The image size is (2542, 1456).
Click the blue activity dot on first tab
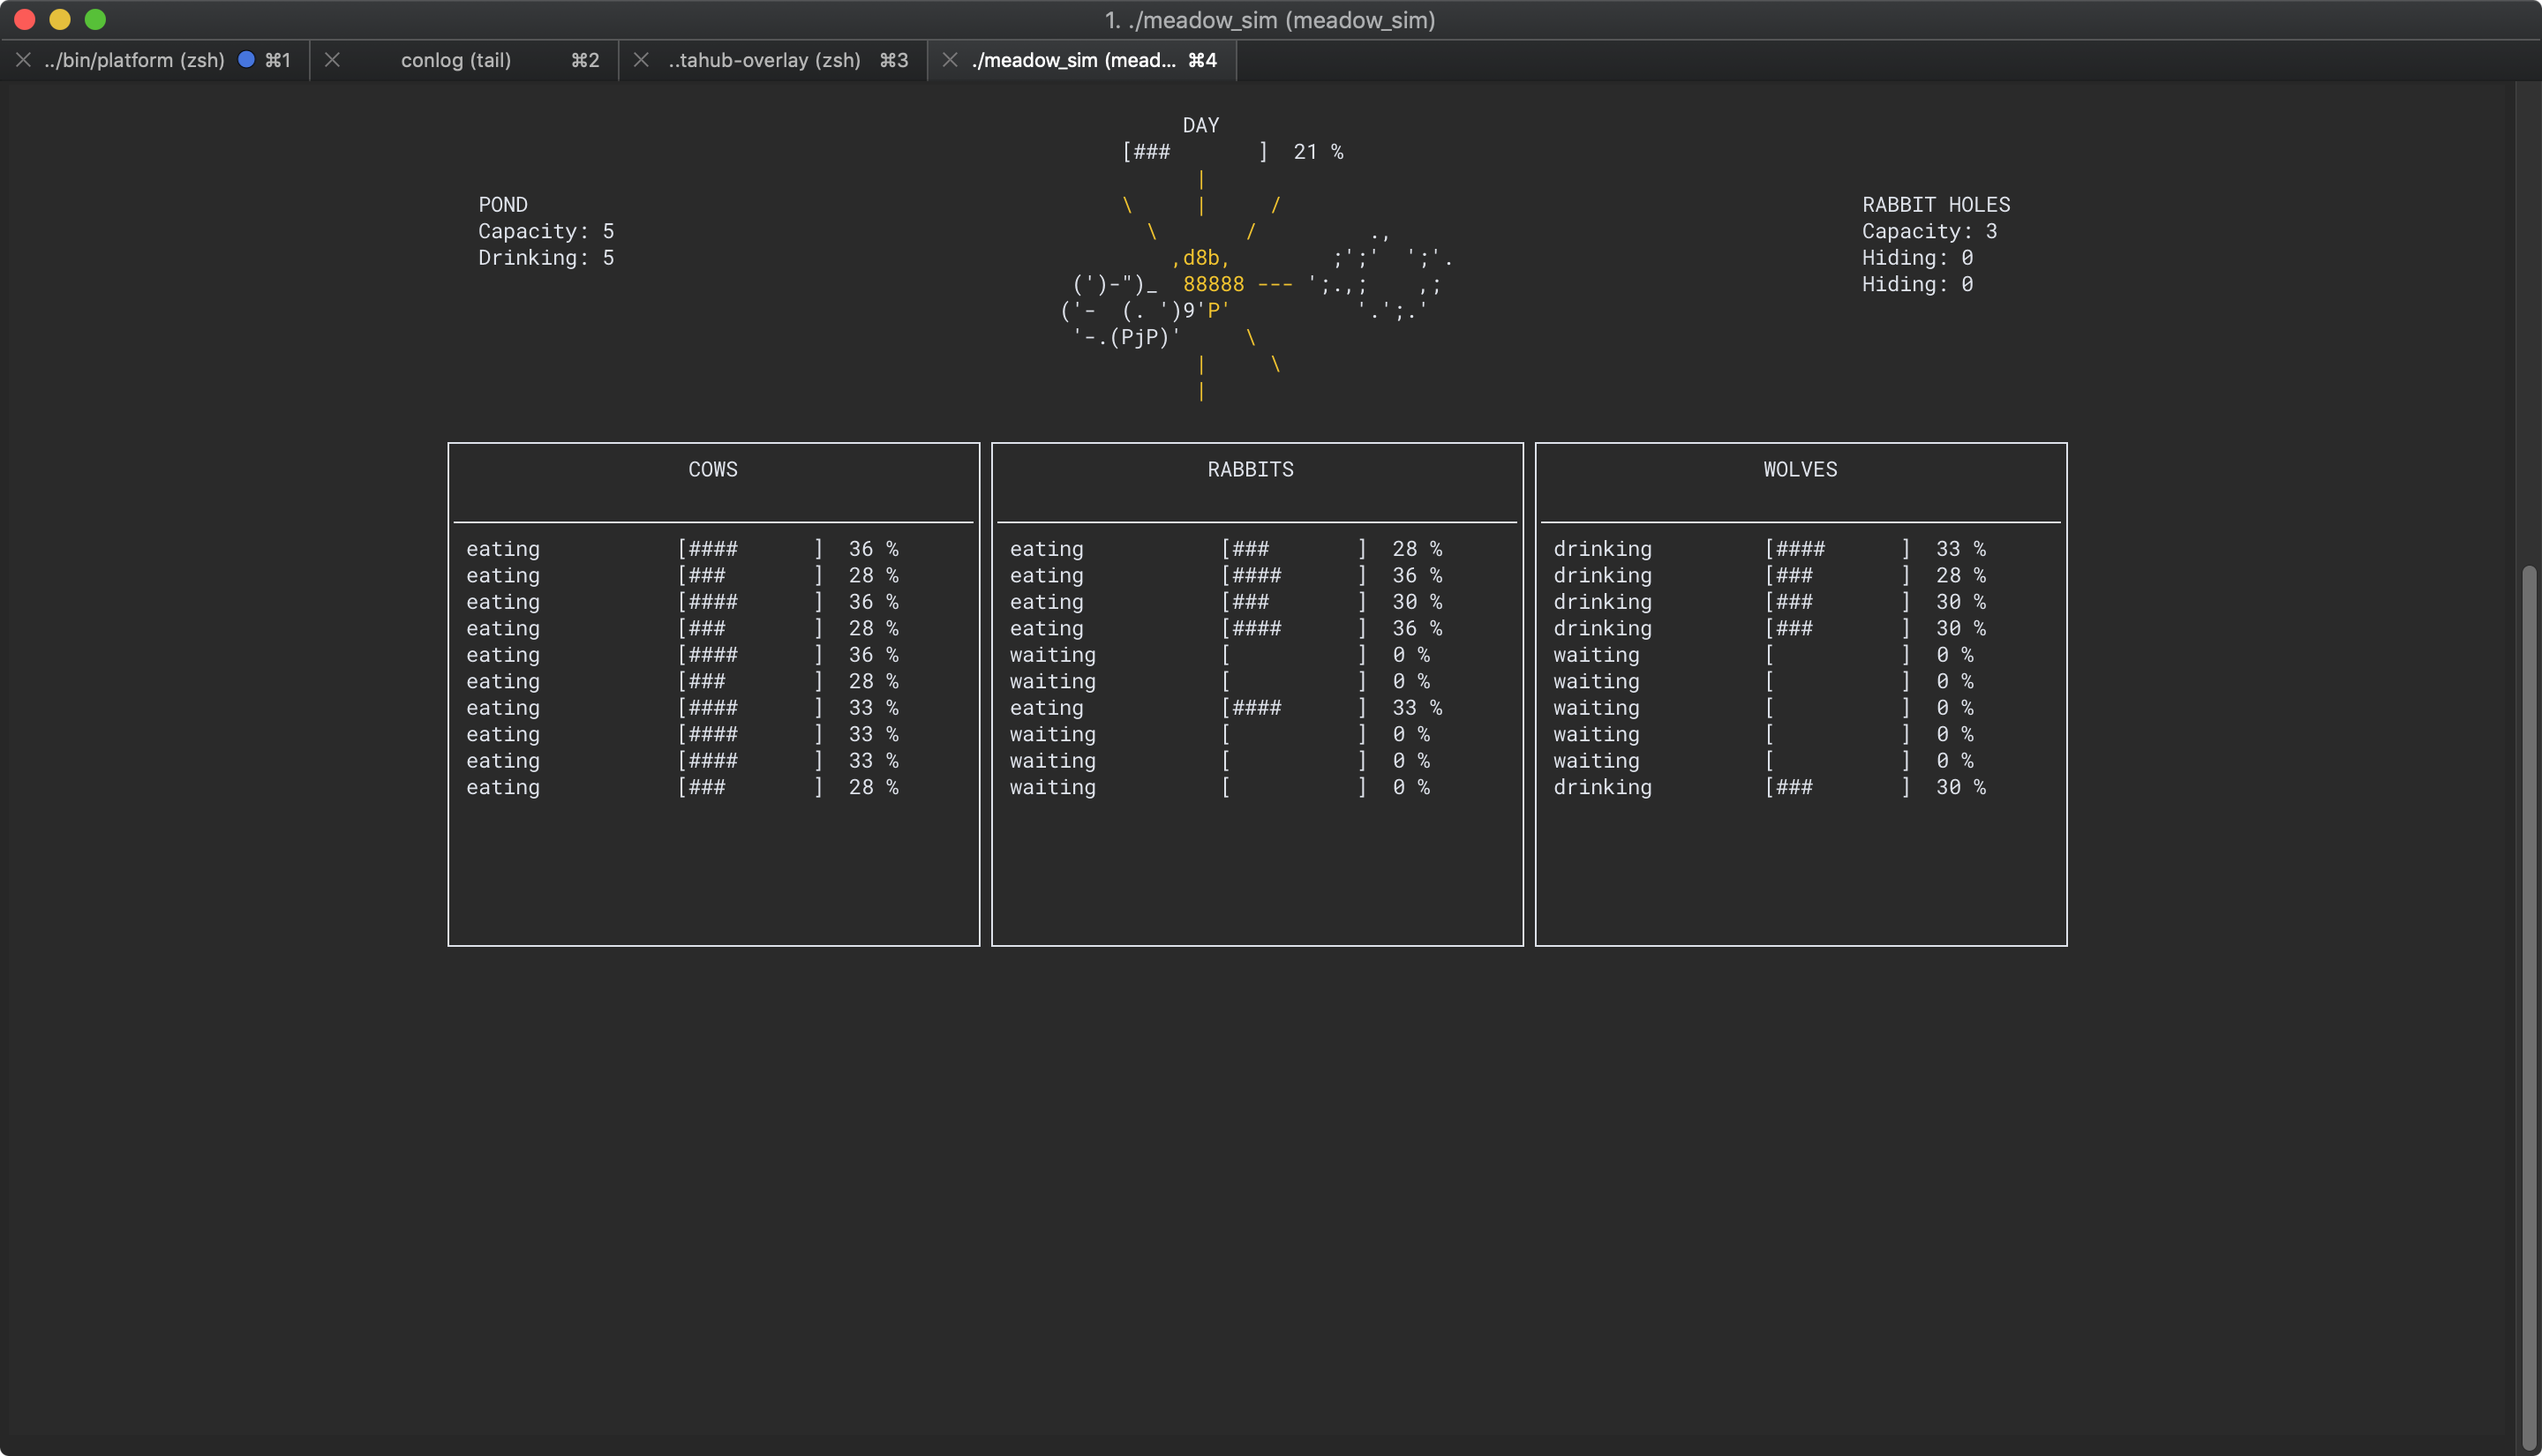click(x=246, y=59)
